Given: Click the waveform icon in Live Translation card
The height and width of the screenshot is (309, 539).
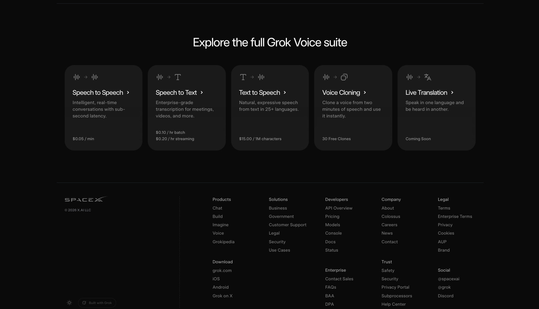Looking at the screenshot, I should (x=410, y=77).
